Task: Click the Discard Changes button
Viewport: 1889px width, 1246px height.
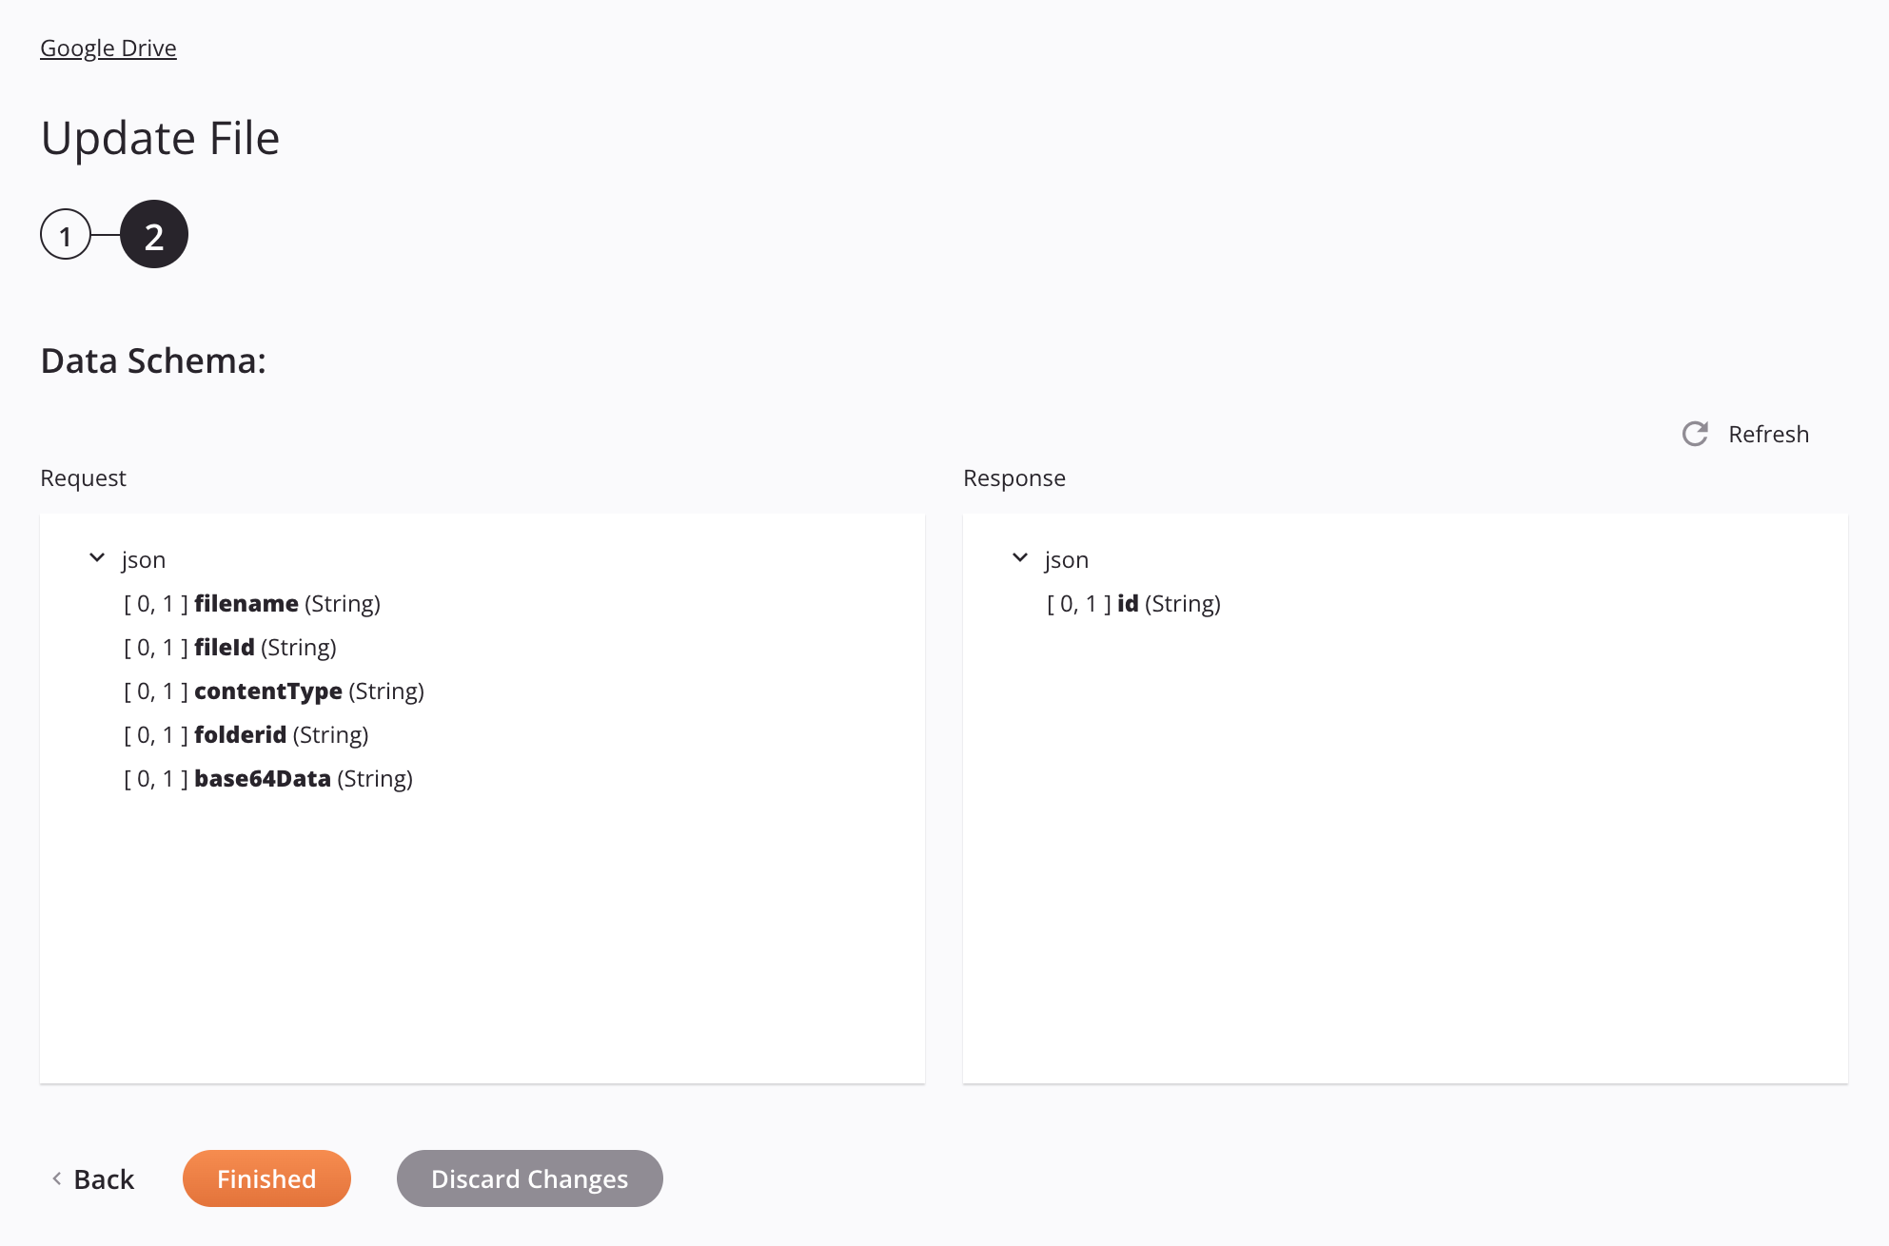Action: (530, 1178)
